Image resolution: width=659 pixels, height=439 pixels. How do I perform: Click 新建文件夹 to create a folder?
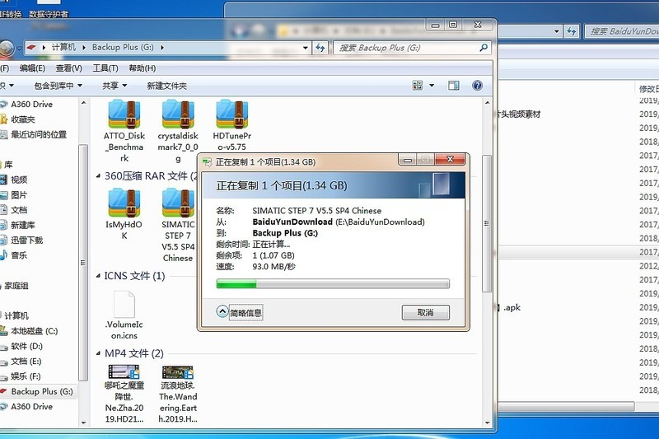click(x=166, y=86)
